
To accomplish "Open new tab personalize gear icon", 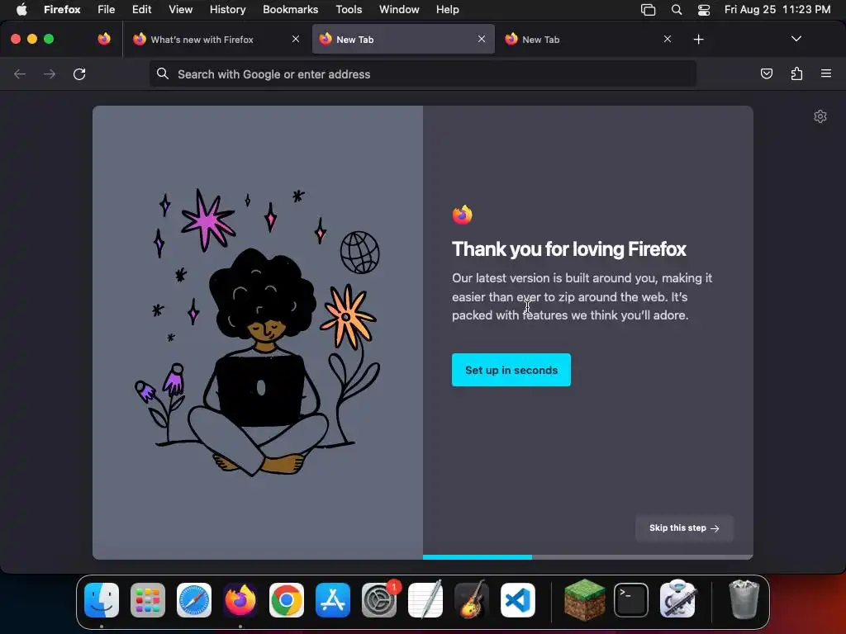I will [820, 116].
